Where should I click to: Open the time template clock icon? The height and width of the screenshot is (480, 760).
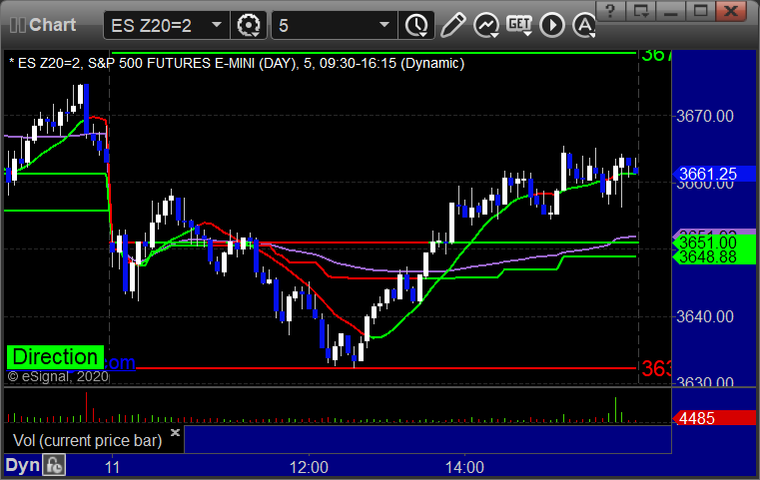click(x=416, y=25)
